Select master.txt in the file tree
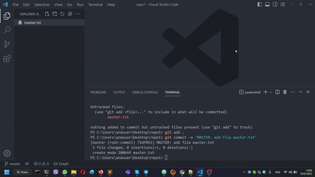The height and width of the screenshot is (177, 315). pos(49,23)
